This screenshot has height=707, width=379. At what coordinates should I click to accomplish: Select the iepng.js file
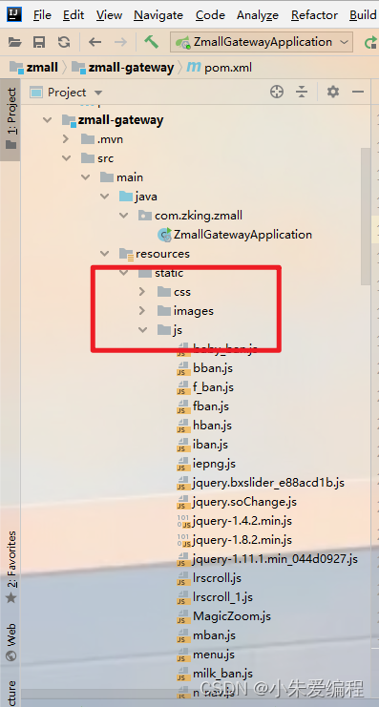(x=206, y=463)
